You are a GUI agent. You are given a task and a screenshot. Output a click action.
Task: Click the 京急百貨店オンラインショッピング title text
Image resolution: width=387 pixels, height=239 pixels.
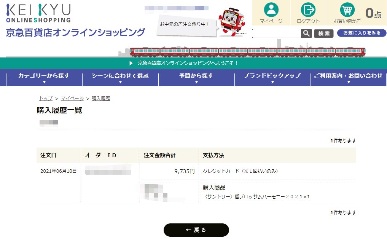pos(75,33)
